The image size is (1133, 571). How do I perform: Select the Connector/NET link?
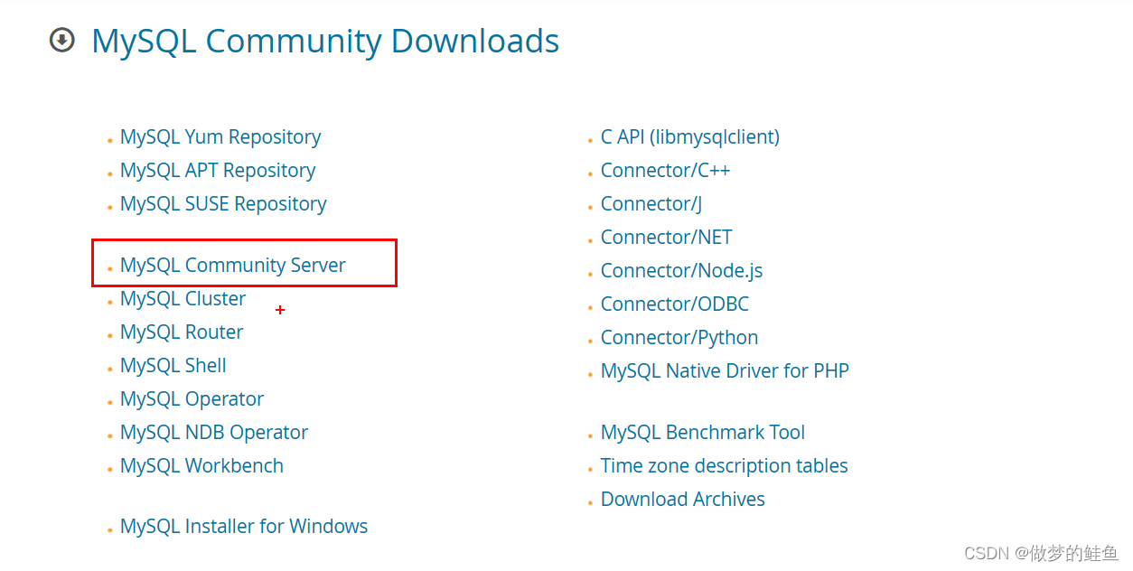[x=667, y=238]
